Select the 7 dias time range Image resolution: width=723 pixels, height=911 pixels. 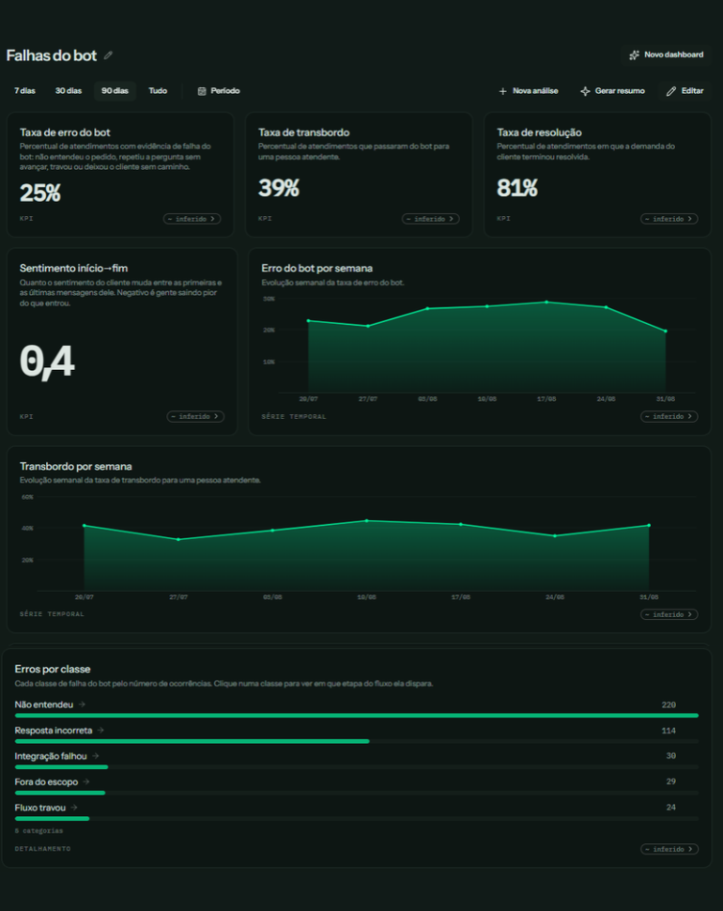[x=25, y=91]
